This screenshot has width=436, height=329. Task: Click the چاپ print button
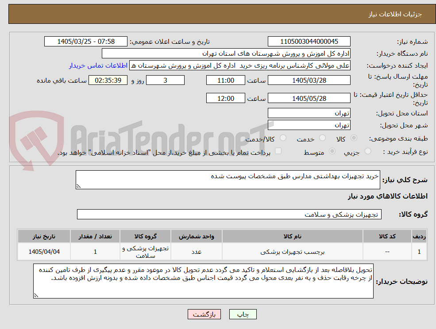(243, 314)
